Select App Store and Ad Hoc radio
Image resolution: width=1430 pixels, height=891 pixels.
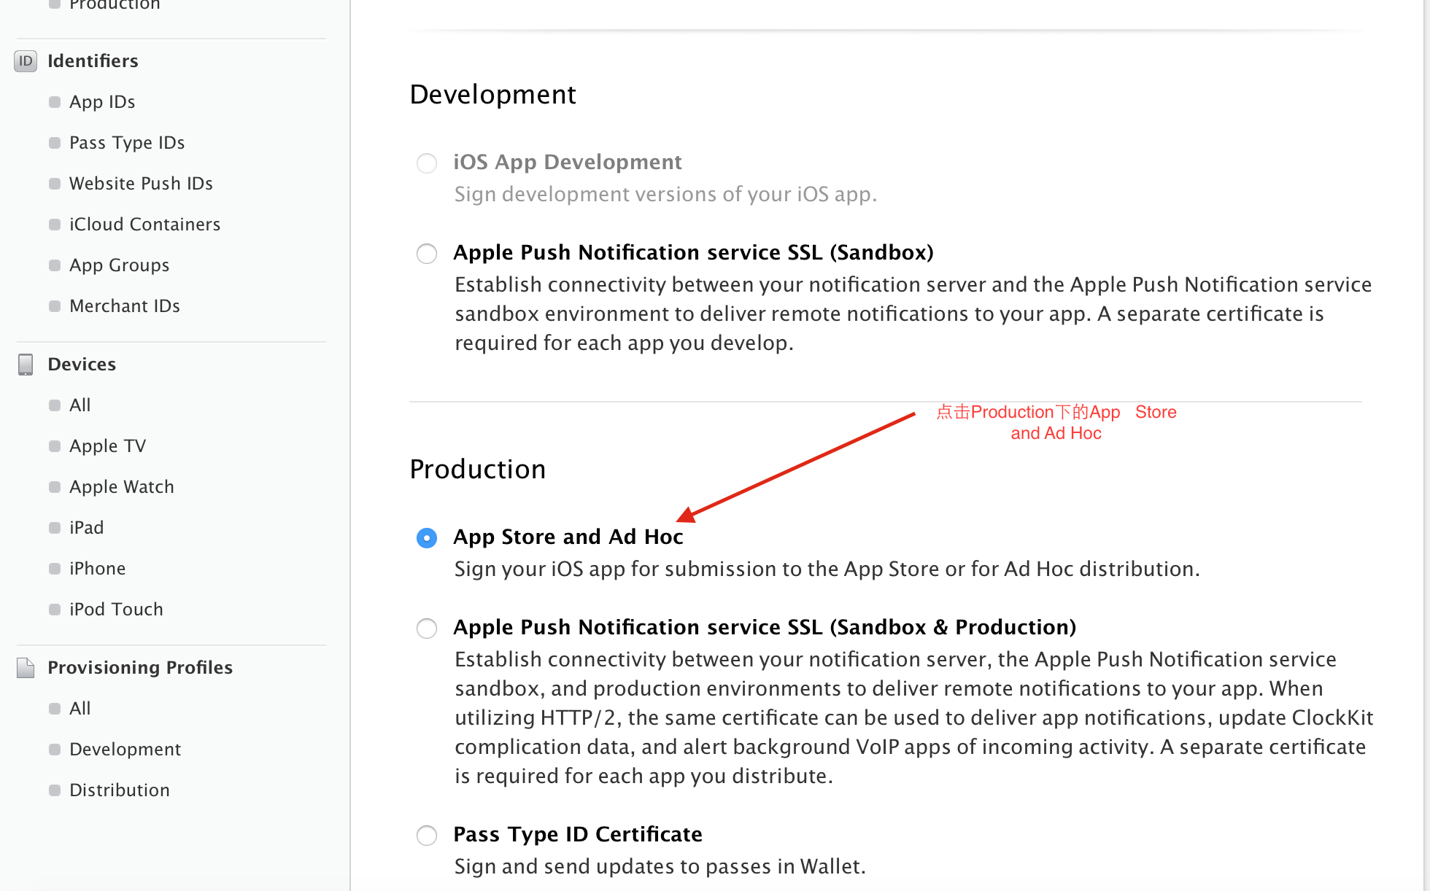tap(427, 538)
